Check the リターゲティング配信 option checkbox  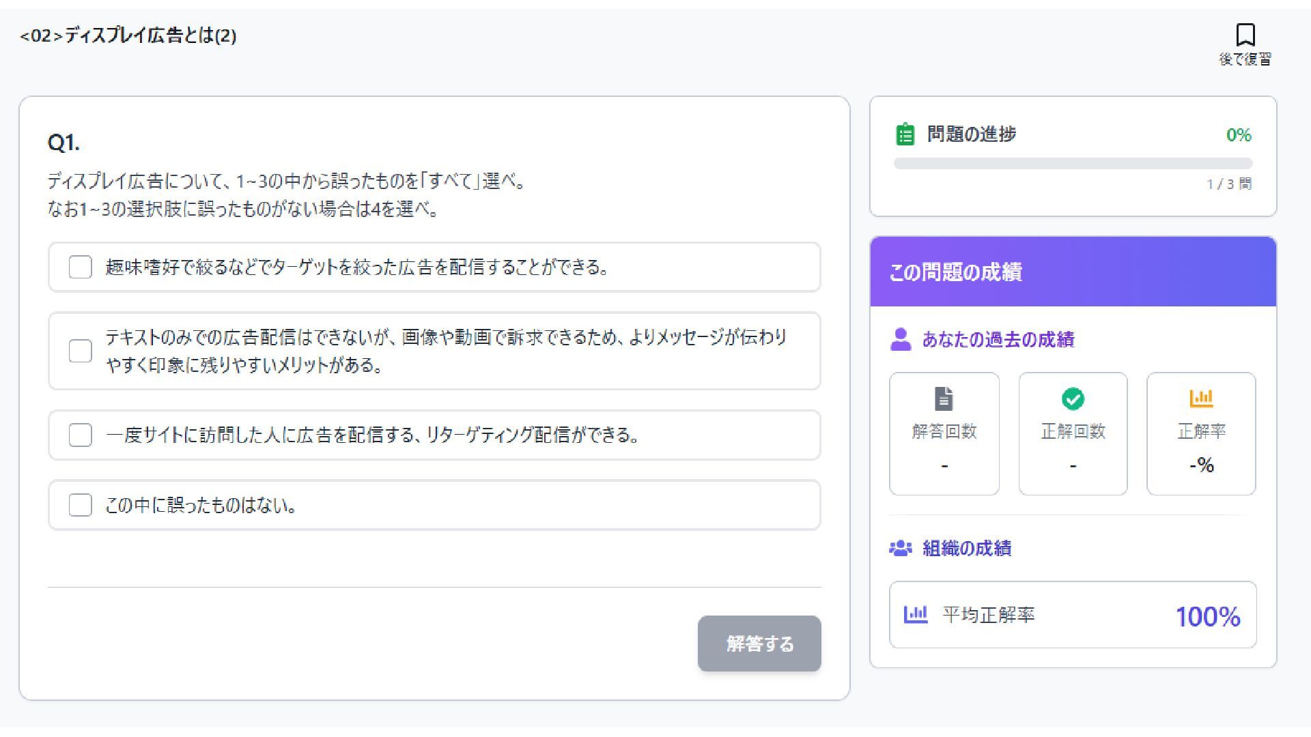81,435
